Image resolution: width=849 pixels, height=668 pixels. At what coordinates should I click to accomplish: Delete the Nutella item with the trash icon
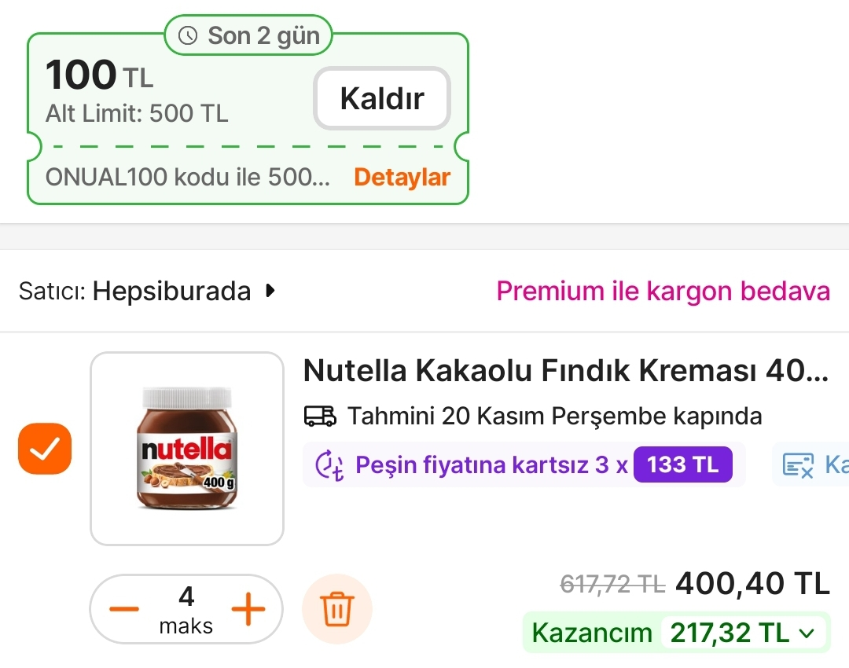337,609
